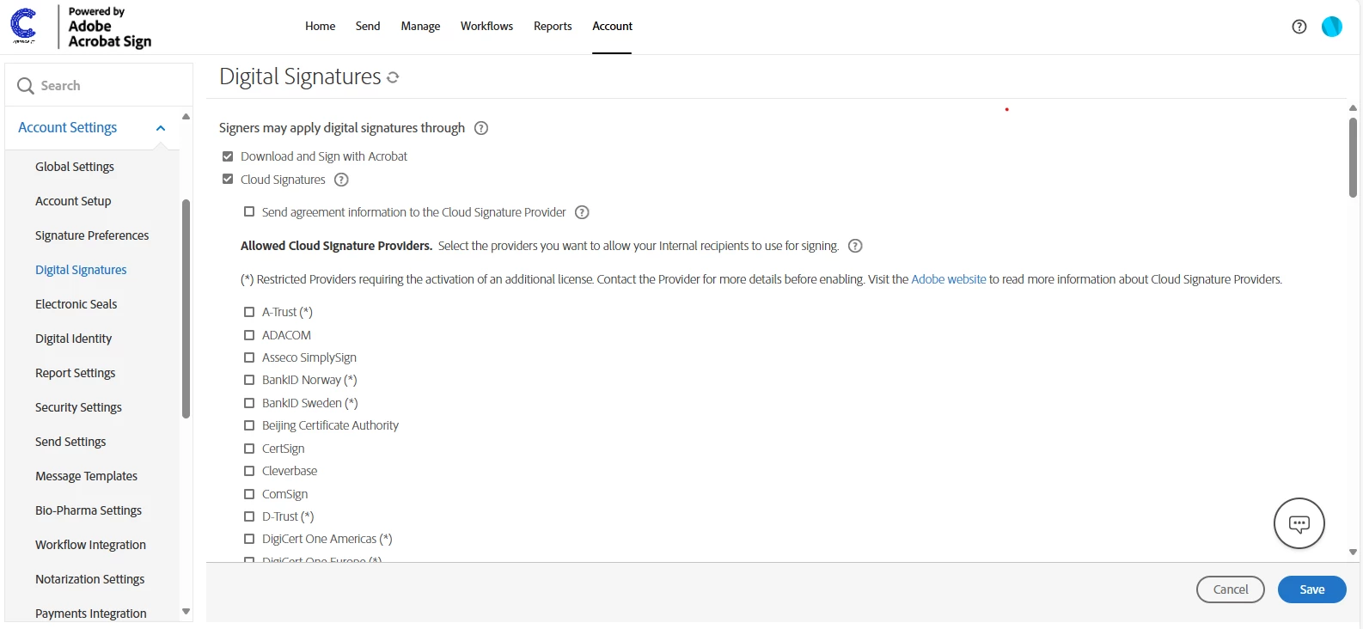Click the main panel scrollbar thumb
This screenshot has height=629, width=1363.
[1353, 157]
